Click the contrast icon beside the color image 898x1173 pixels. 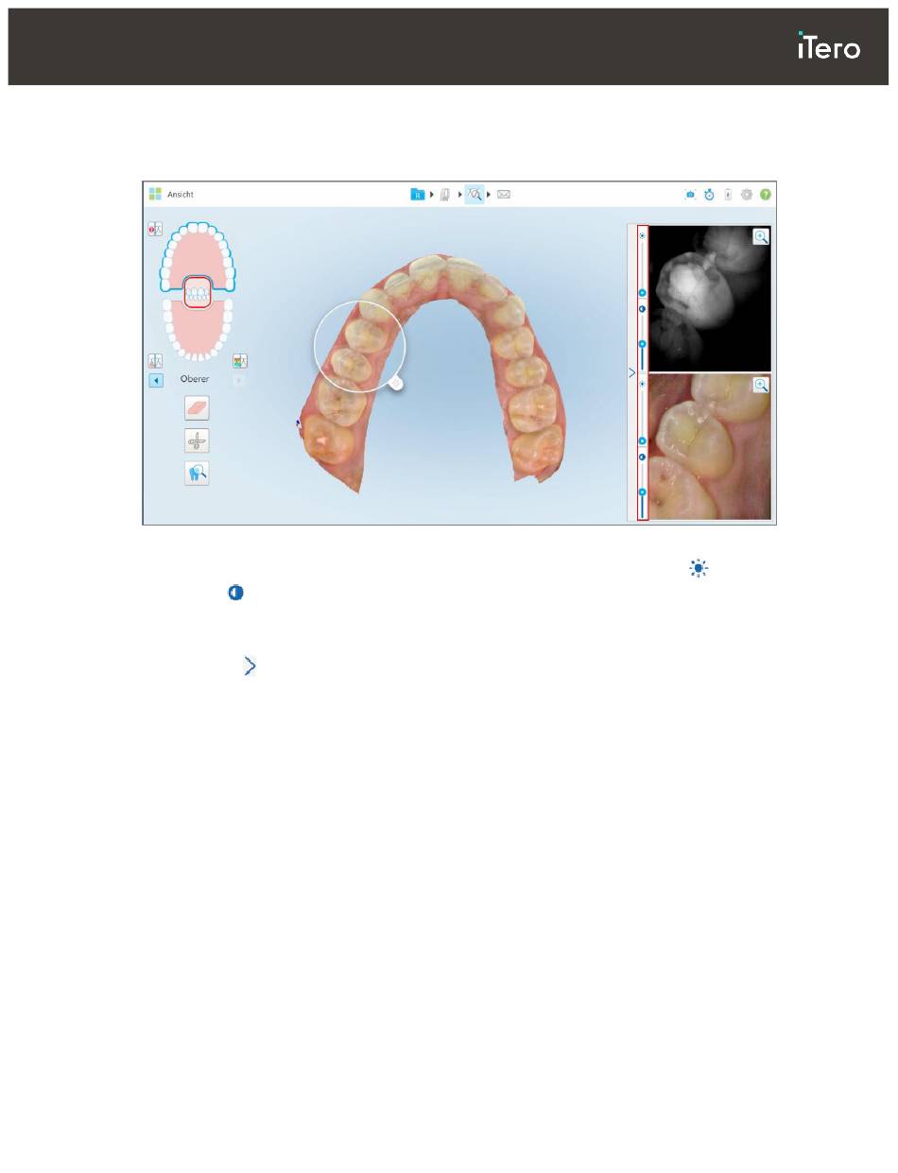pos(642,457)
